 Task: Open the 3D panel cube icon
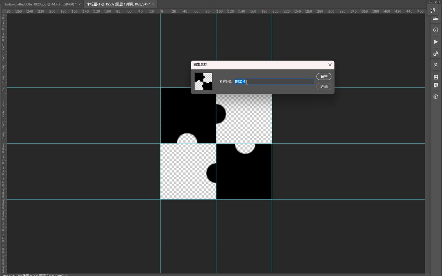pos(436,97)
